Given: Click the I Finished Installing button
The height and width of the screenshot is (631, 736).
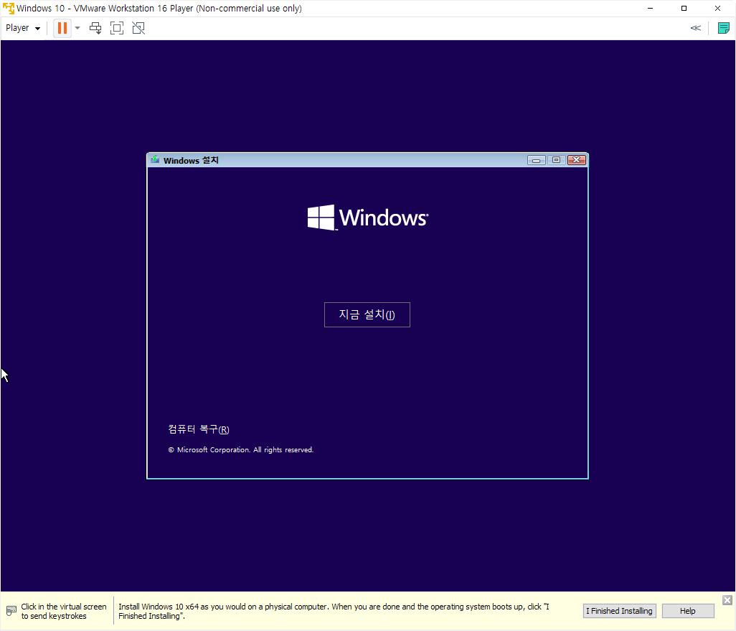Looking at the screenshot, I should 619,611.
